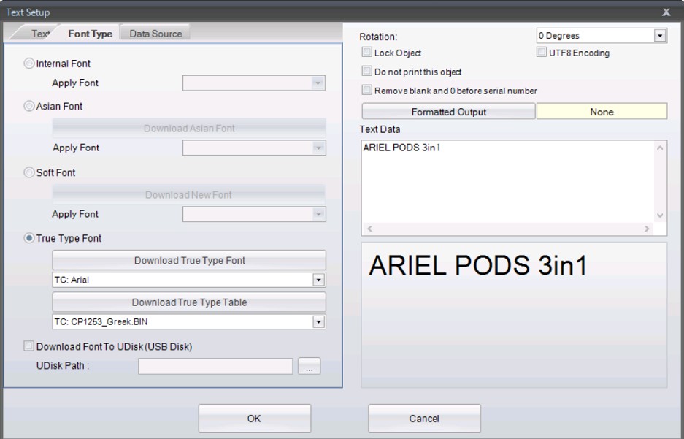The width and height of the screenshot is (684, 439).
Task: Click the None formatted output field
Action: (x=602, y=112)
